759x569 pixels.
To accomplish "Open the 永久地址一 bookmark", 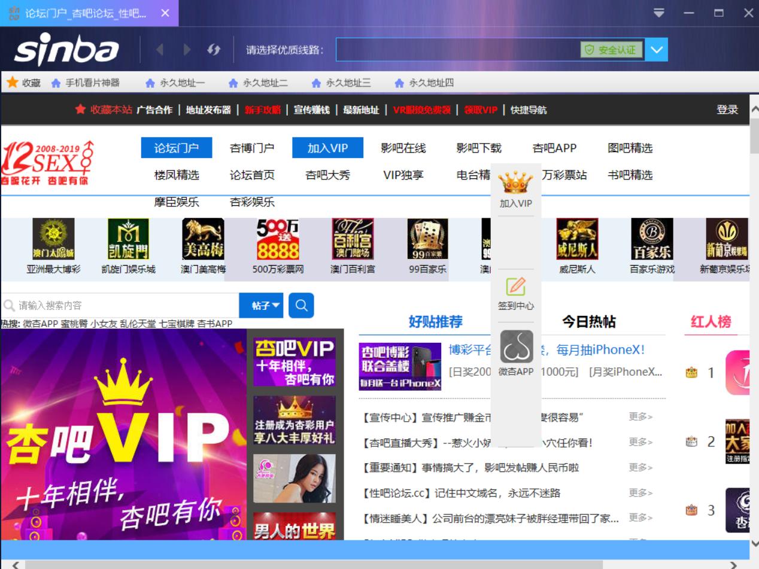I will (175, 83).
